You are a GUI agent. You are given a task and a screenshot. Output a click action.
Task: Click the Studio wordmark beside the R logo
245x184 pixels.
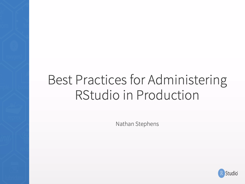click(232, 174)
